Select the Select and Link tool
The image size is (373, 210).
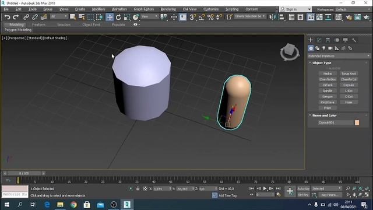click(x=26, y=17)
